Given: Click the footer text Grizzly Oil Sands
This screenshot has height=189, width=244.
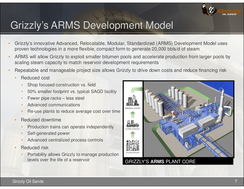Looking at the screenshot, I should 28,181.
